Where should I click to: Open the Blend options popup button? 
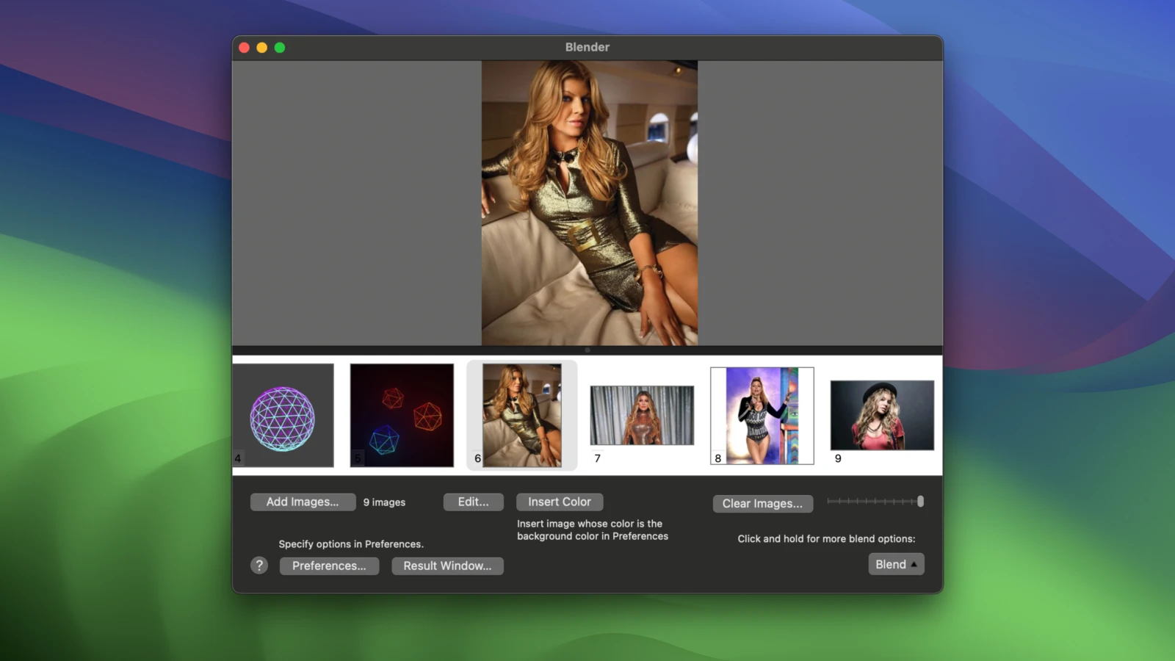[896, 565]
